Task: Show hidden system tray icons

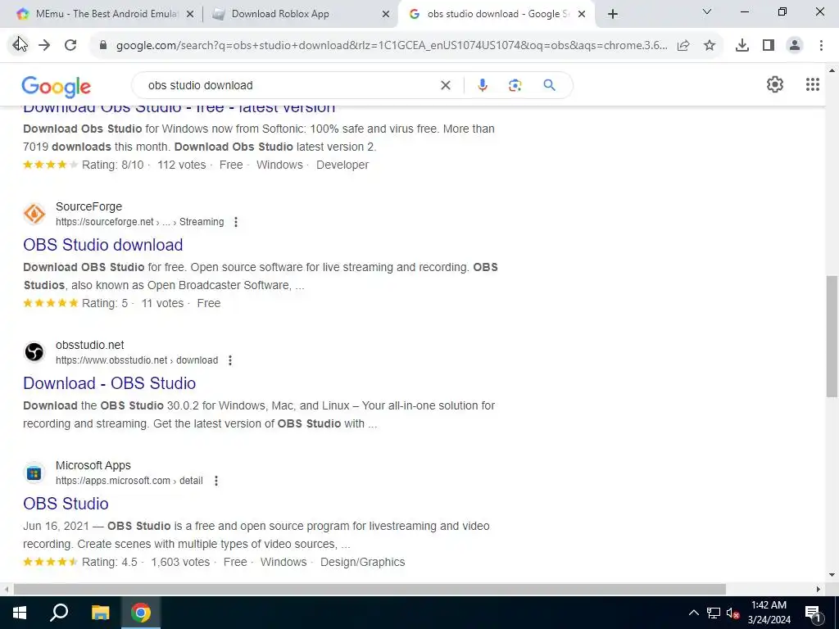Action: pyautogui.click(x=693, y=613)
